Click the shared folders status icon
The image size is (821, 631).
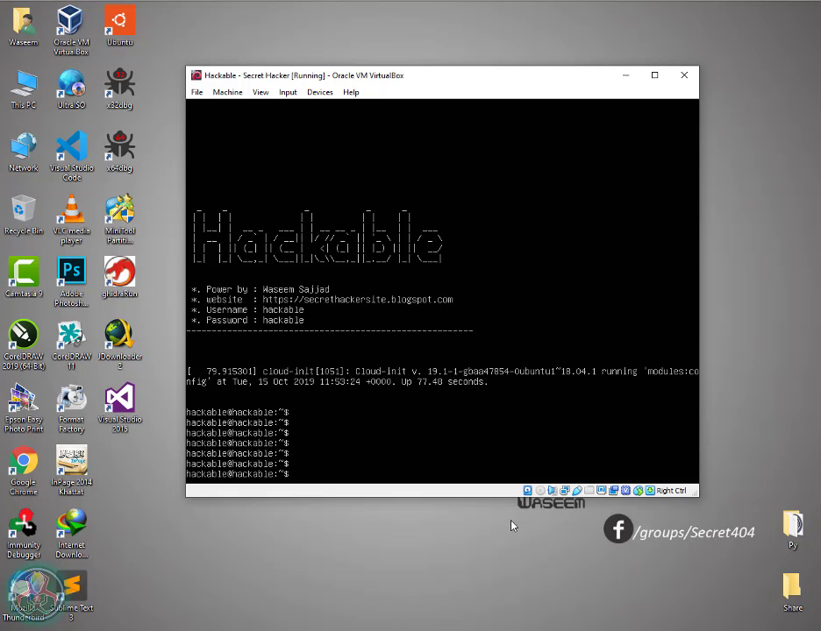point(589,490)
